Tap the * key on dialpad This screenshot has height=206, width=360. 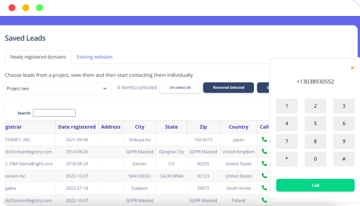[x=287, y=159]
